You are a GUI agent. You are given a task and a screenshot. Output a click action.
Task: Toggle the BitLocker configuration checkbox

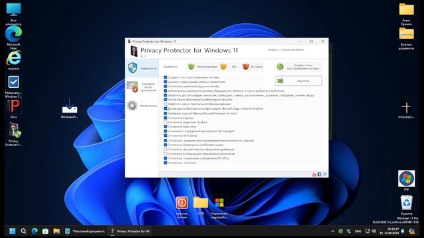click(165, 100)
